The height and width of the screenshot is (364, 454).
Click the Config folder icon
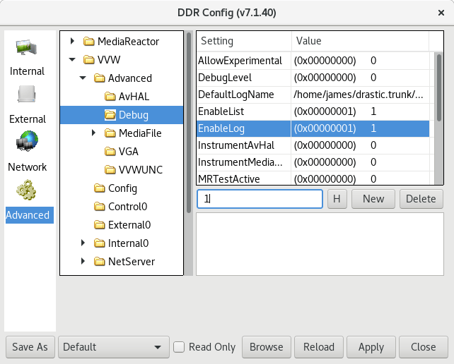tap(100, 188)
